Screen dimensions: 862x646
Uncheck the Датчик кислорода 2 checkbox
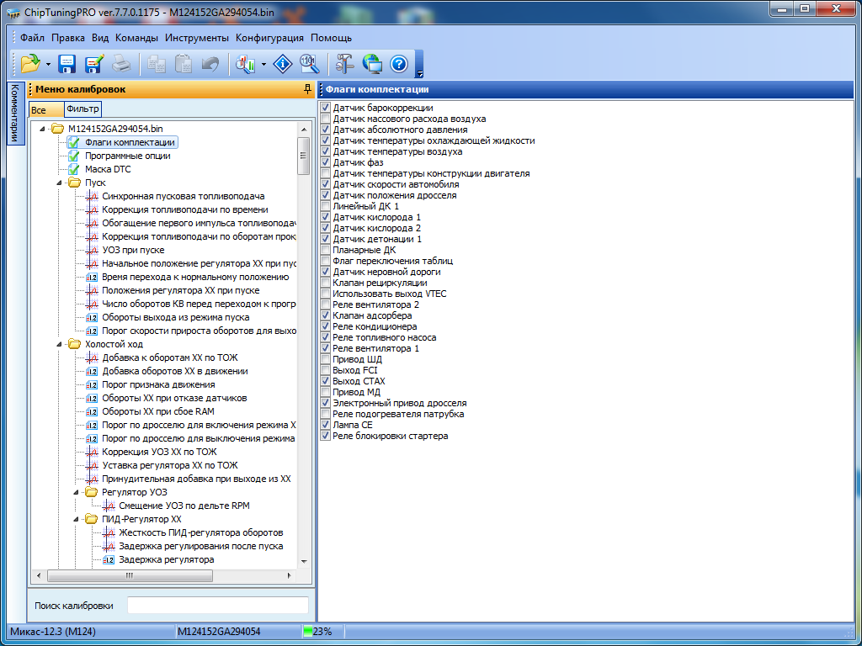click(x=325, y=229)
